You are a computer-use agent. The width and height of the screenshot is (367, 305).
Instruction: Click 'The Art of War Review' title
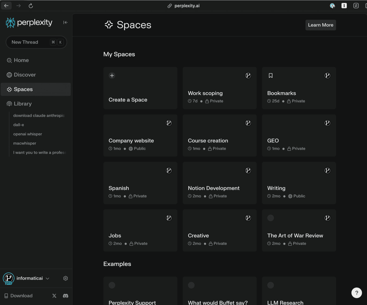(x=295, y=236)
